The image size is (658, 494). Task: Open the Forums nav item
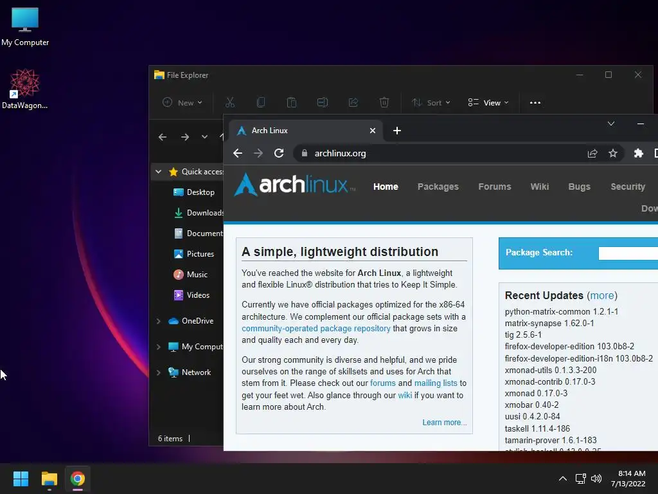pos(494,187)
